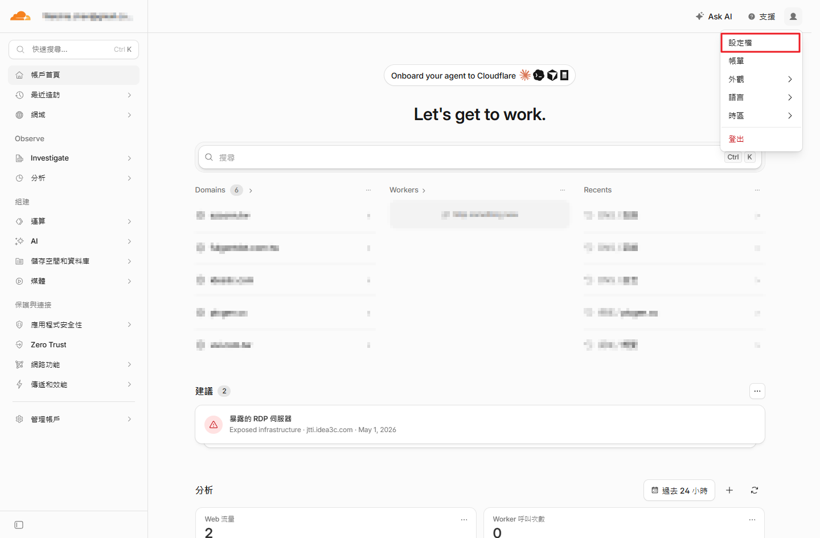
Task: Collapse the sidebar using the panel icon
Action: pos(19,525)
